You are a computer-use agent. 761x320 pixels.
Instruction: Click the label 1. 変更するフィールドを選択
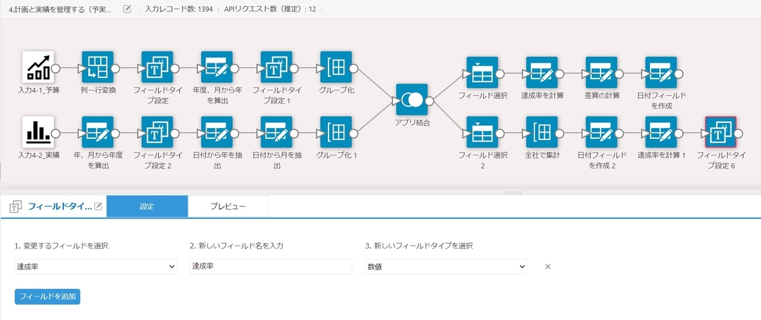tap(62, 246)
